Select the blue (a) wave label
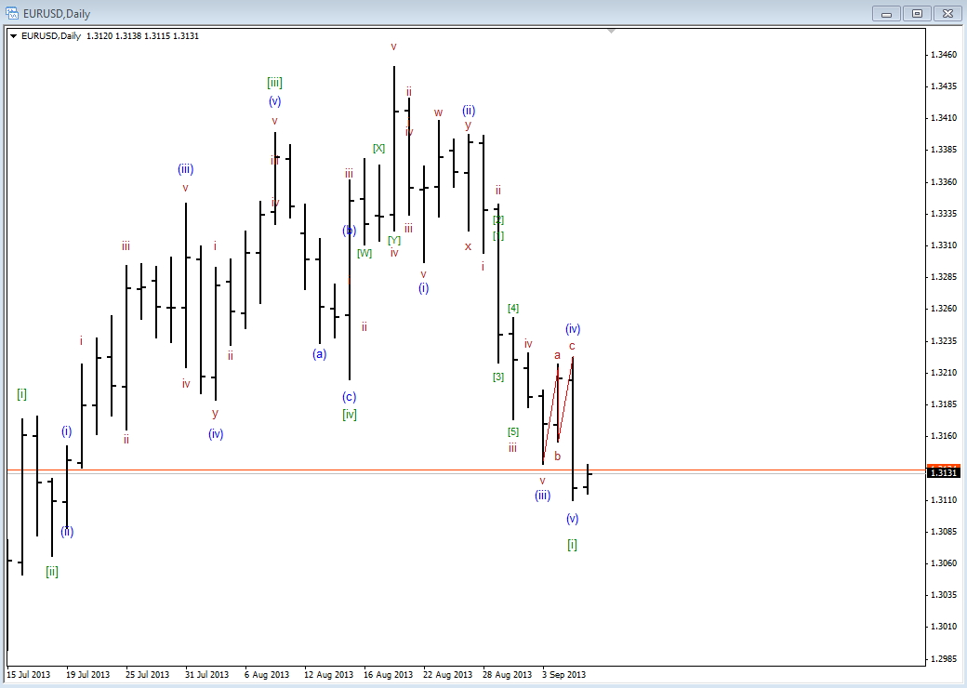This screenshot has height=688, width=967. click(320, 354)
